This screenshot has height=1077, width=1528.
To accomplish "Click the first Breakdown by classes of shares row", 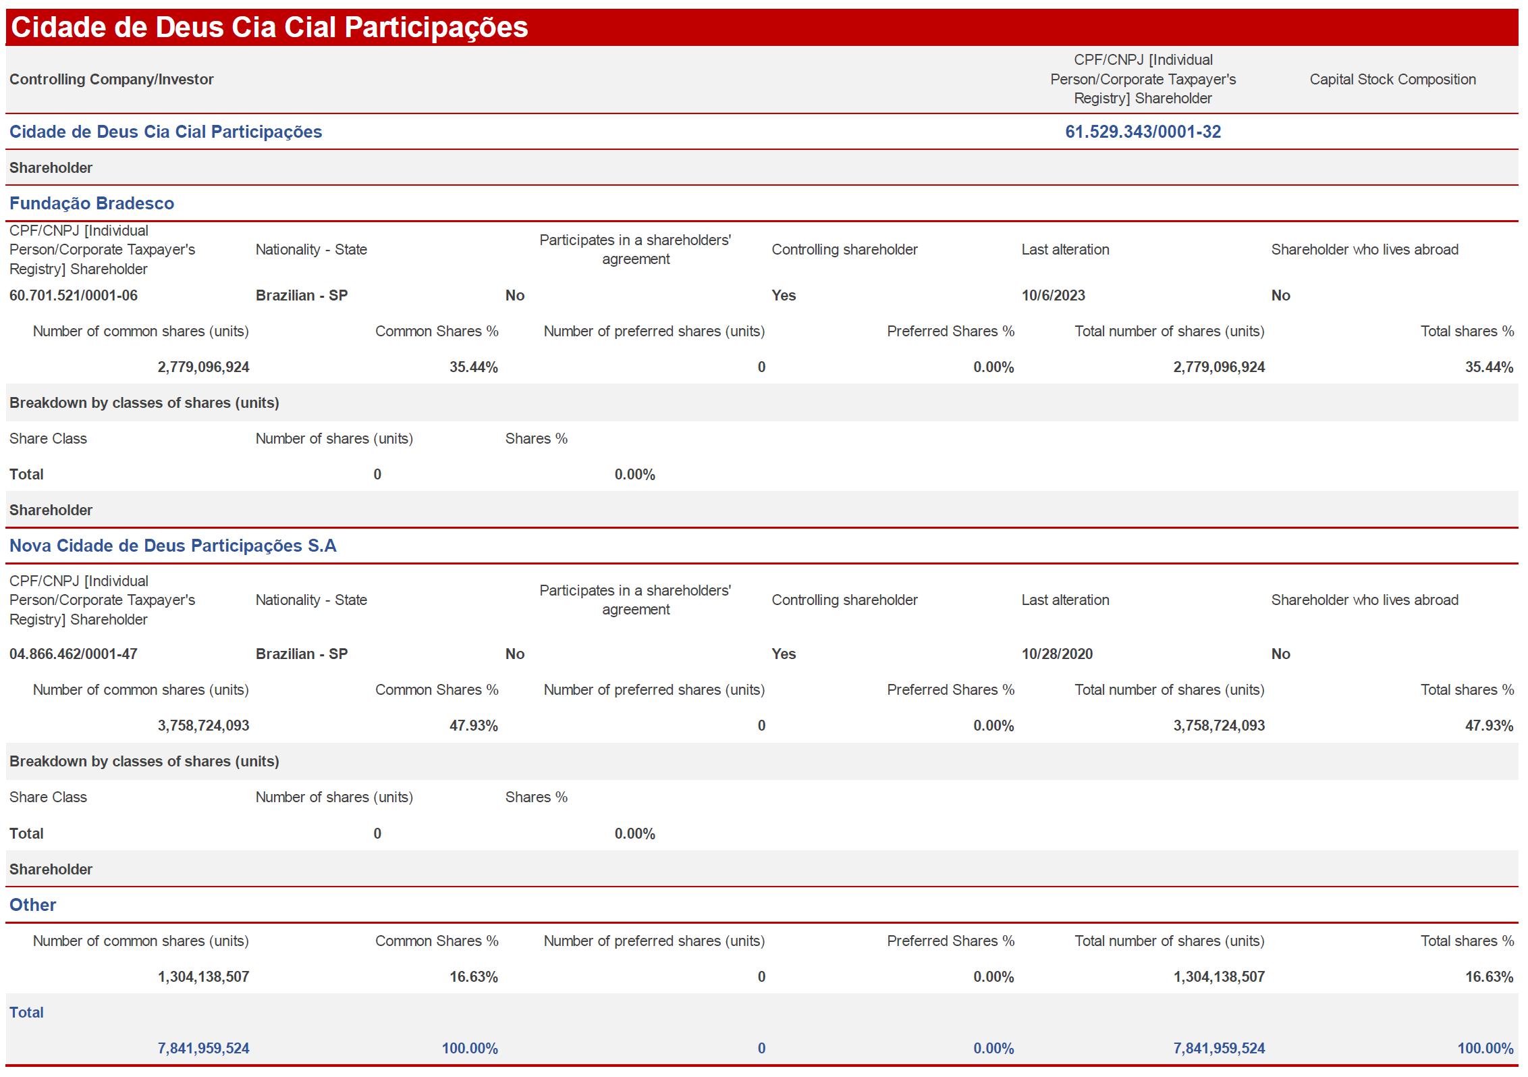I will pyautogui.click(x=144, y=402).
